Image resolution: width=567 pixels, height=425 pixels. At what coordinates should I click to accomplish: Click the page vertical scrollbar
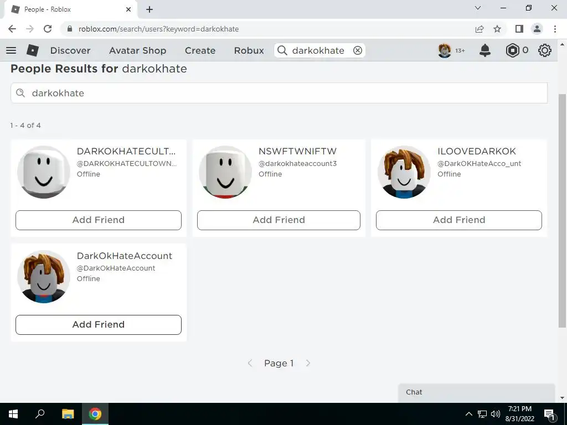(562, 210)
